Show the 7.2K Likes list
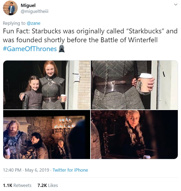 (x=48, y=185)
